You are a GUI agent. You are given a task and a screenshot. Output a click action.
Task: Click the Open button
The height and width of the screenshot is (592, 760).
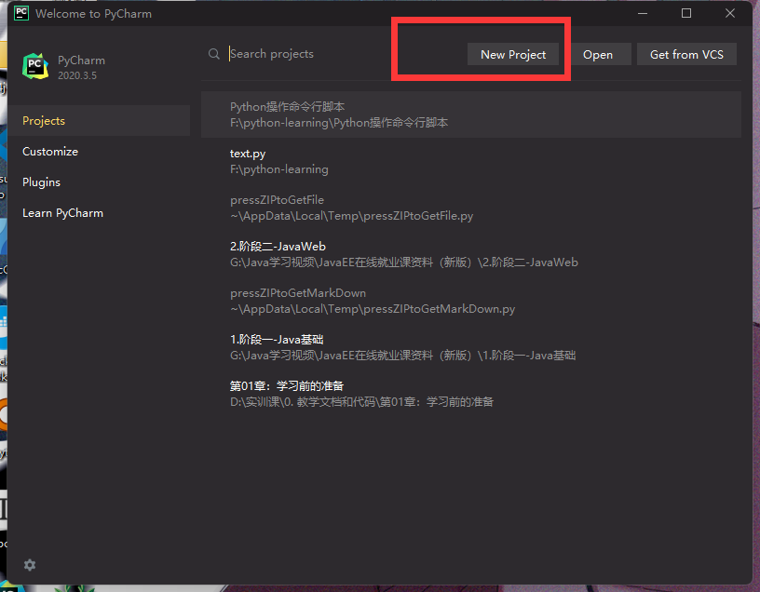(601, 54)
